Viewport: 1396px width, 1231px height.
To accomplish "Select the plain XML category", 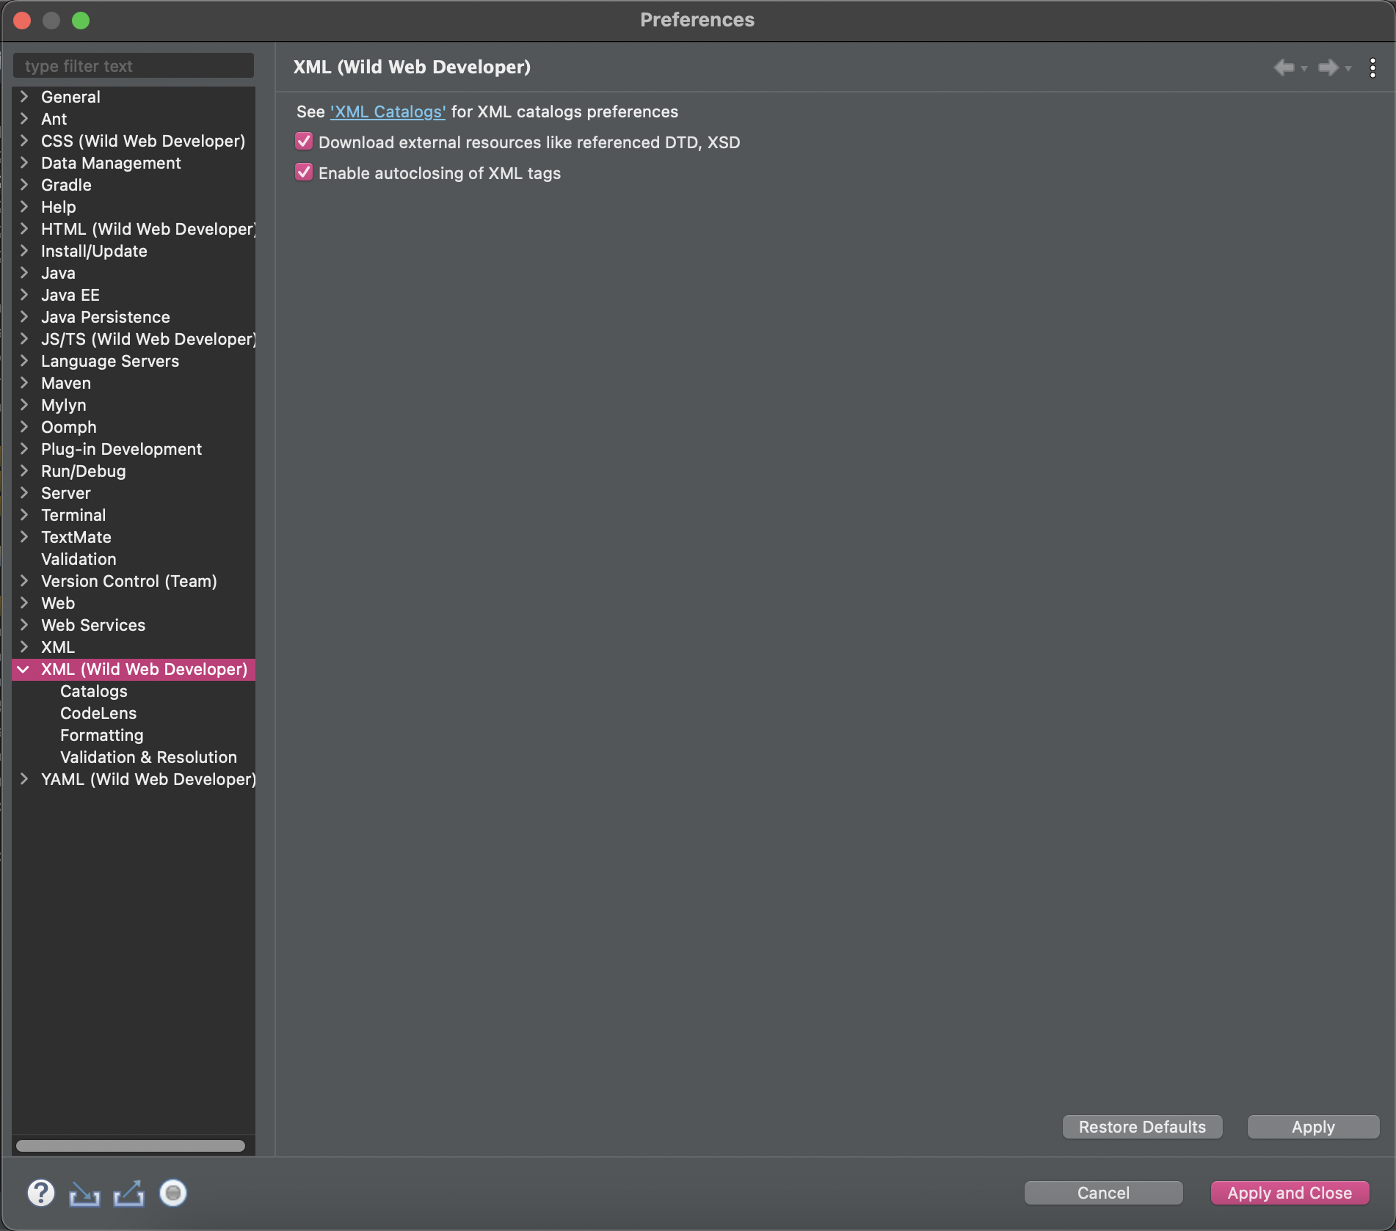I will (58, 647).
